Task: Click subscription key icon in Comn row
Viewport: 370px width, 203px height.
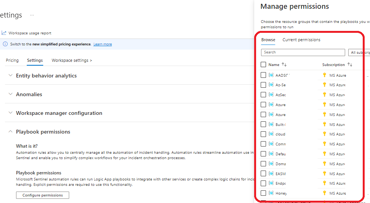Action: (325, 144)
